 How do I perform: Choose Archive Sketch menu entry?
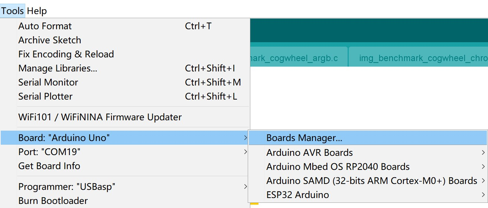click(125, 40)
